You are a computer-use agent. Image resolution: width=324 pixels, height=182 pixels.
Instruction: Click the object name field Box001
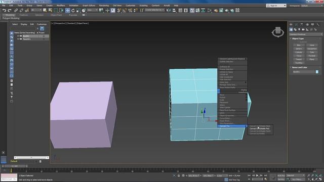303,72
